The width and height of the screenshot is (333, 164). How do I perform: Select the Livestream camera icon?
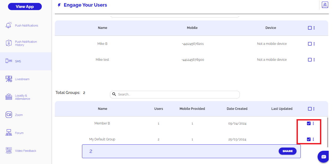[x=9, y=79]
